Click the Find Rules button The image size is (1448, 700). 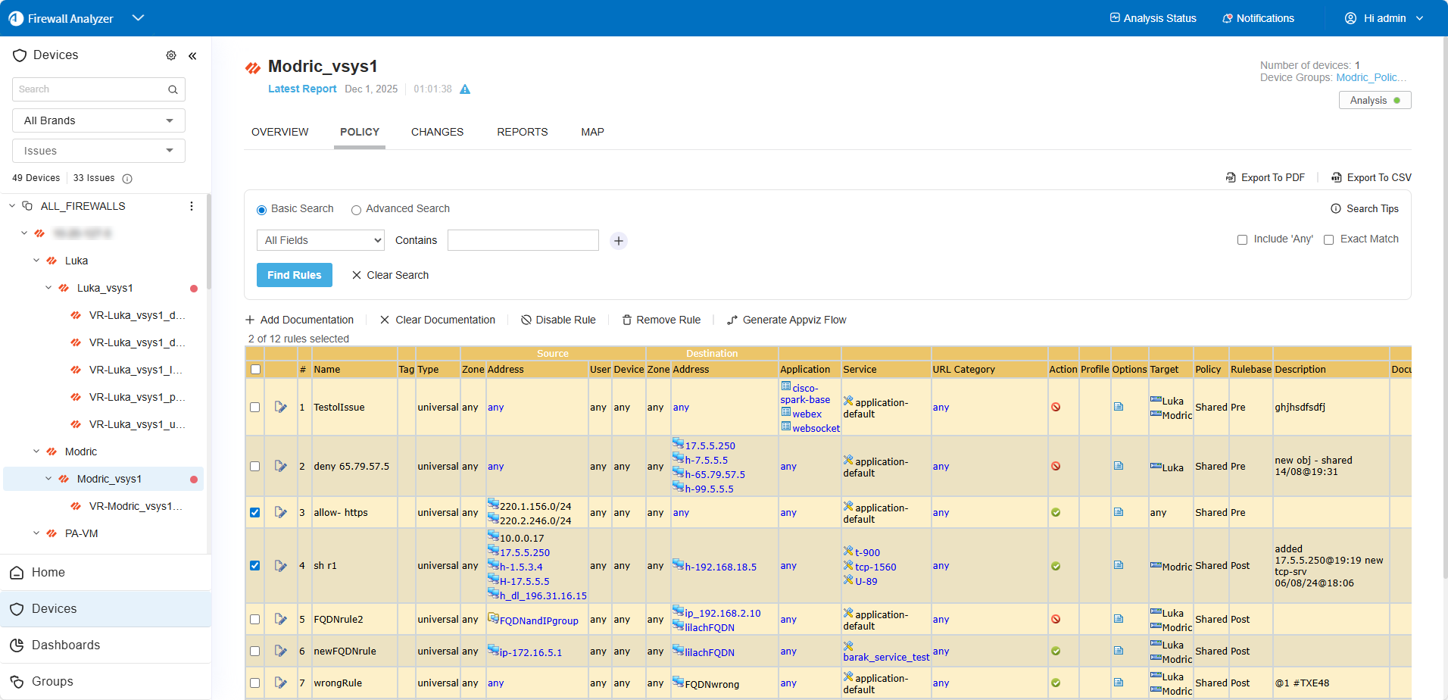[294, 275]
